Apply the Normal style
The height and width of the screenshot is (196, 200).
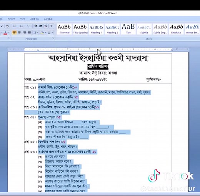coord(64,29)
